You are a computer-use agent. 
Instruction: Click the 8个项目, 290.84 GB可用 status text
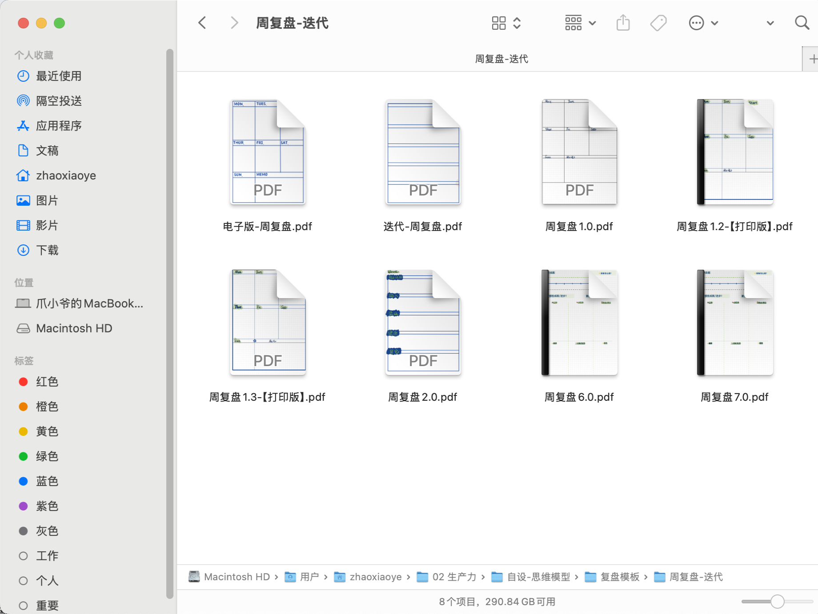tap(497, 602)
